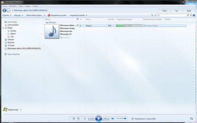The image size is (197, 123).
Task: Sort by the Uzunluk column header
Action: pyautogui.click(x=111, y=19)
